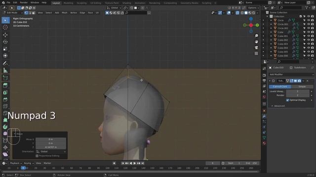The height and width of the screenshot is (177, 316).
Task: Switch to the Sculpting workspace tab
Action: click(81, 3)
